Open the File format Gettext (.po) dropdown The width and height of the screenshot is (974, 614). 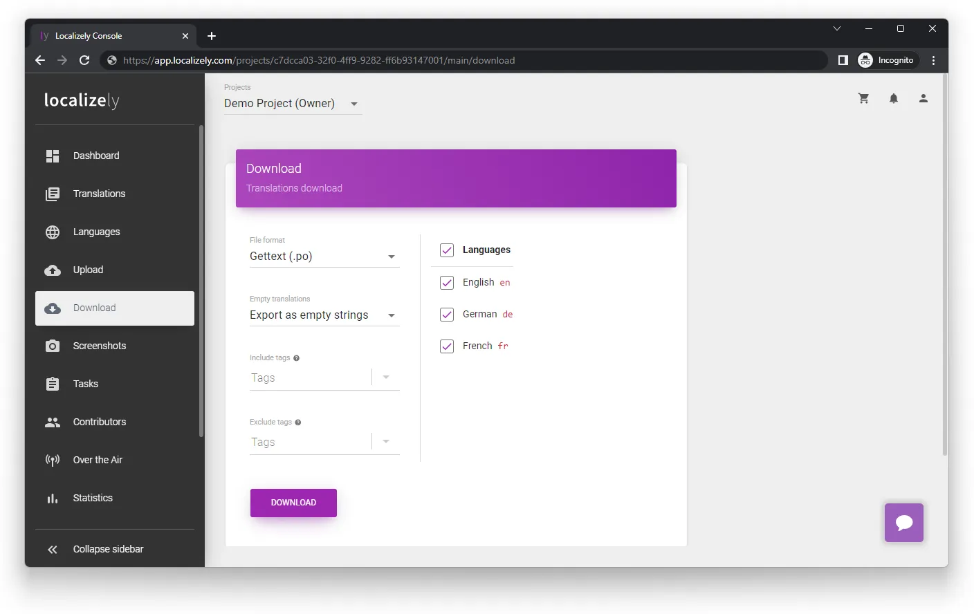(x=324, y=257)
